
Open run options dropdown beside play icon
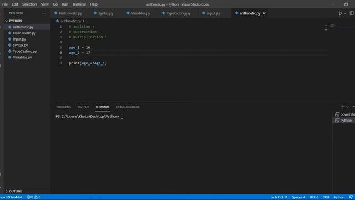[345, 13]
